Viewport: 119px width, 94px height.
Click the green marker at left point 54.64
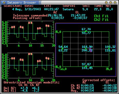pyautogui.click(x=63, y=49)
